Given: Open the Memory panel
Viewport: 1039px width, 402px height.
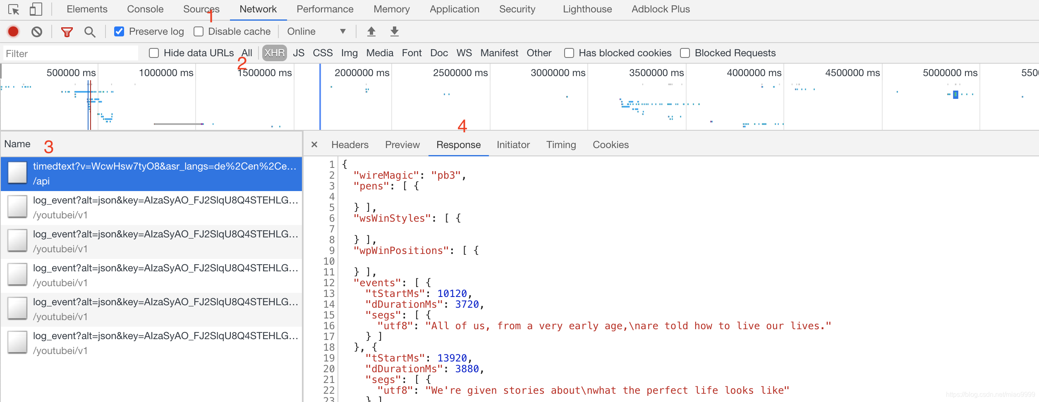Looking at the screenshot, I should pos(392,9).
